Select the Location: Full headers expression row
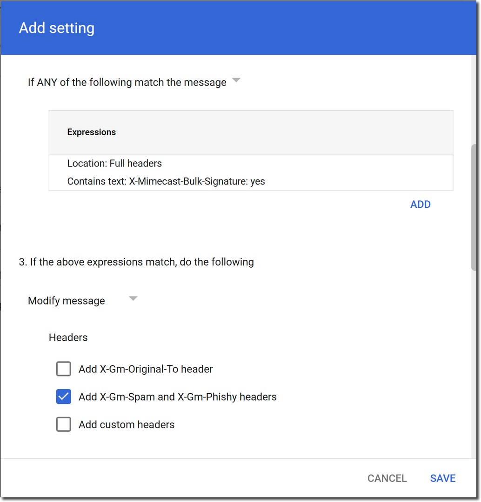 coord(114,163)
